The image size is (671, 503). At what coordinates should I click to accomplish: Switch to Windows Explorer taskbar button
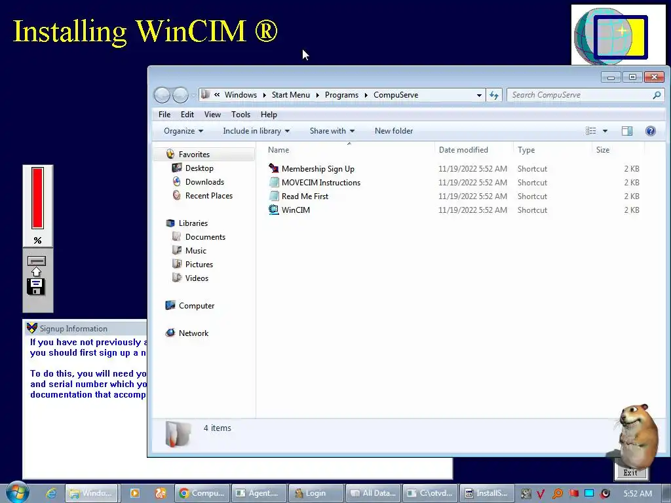(x=92, y=493)
